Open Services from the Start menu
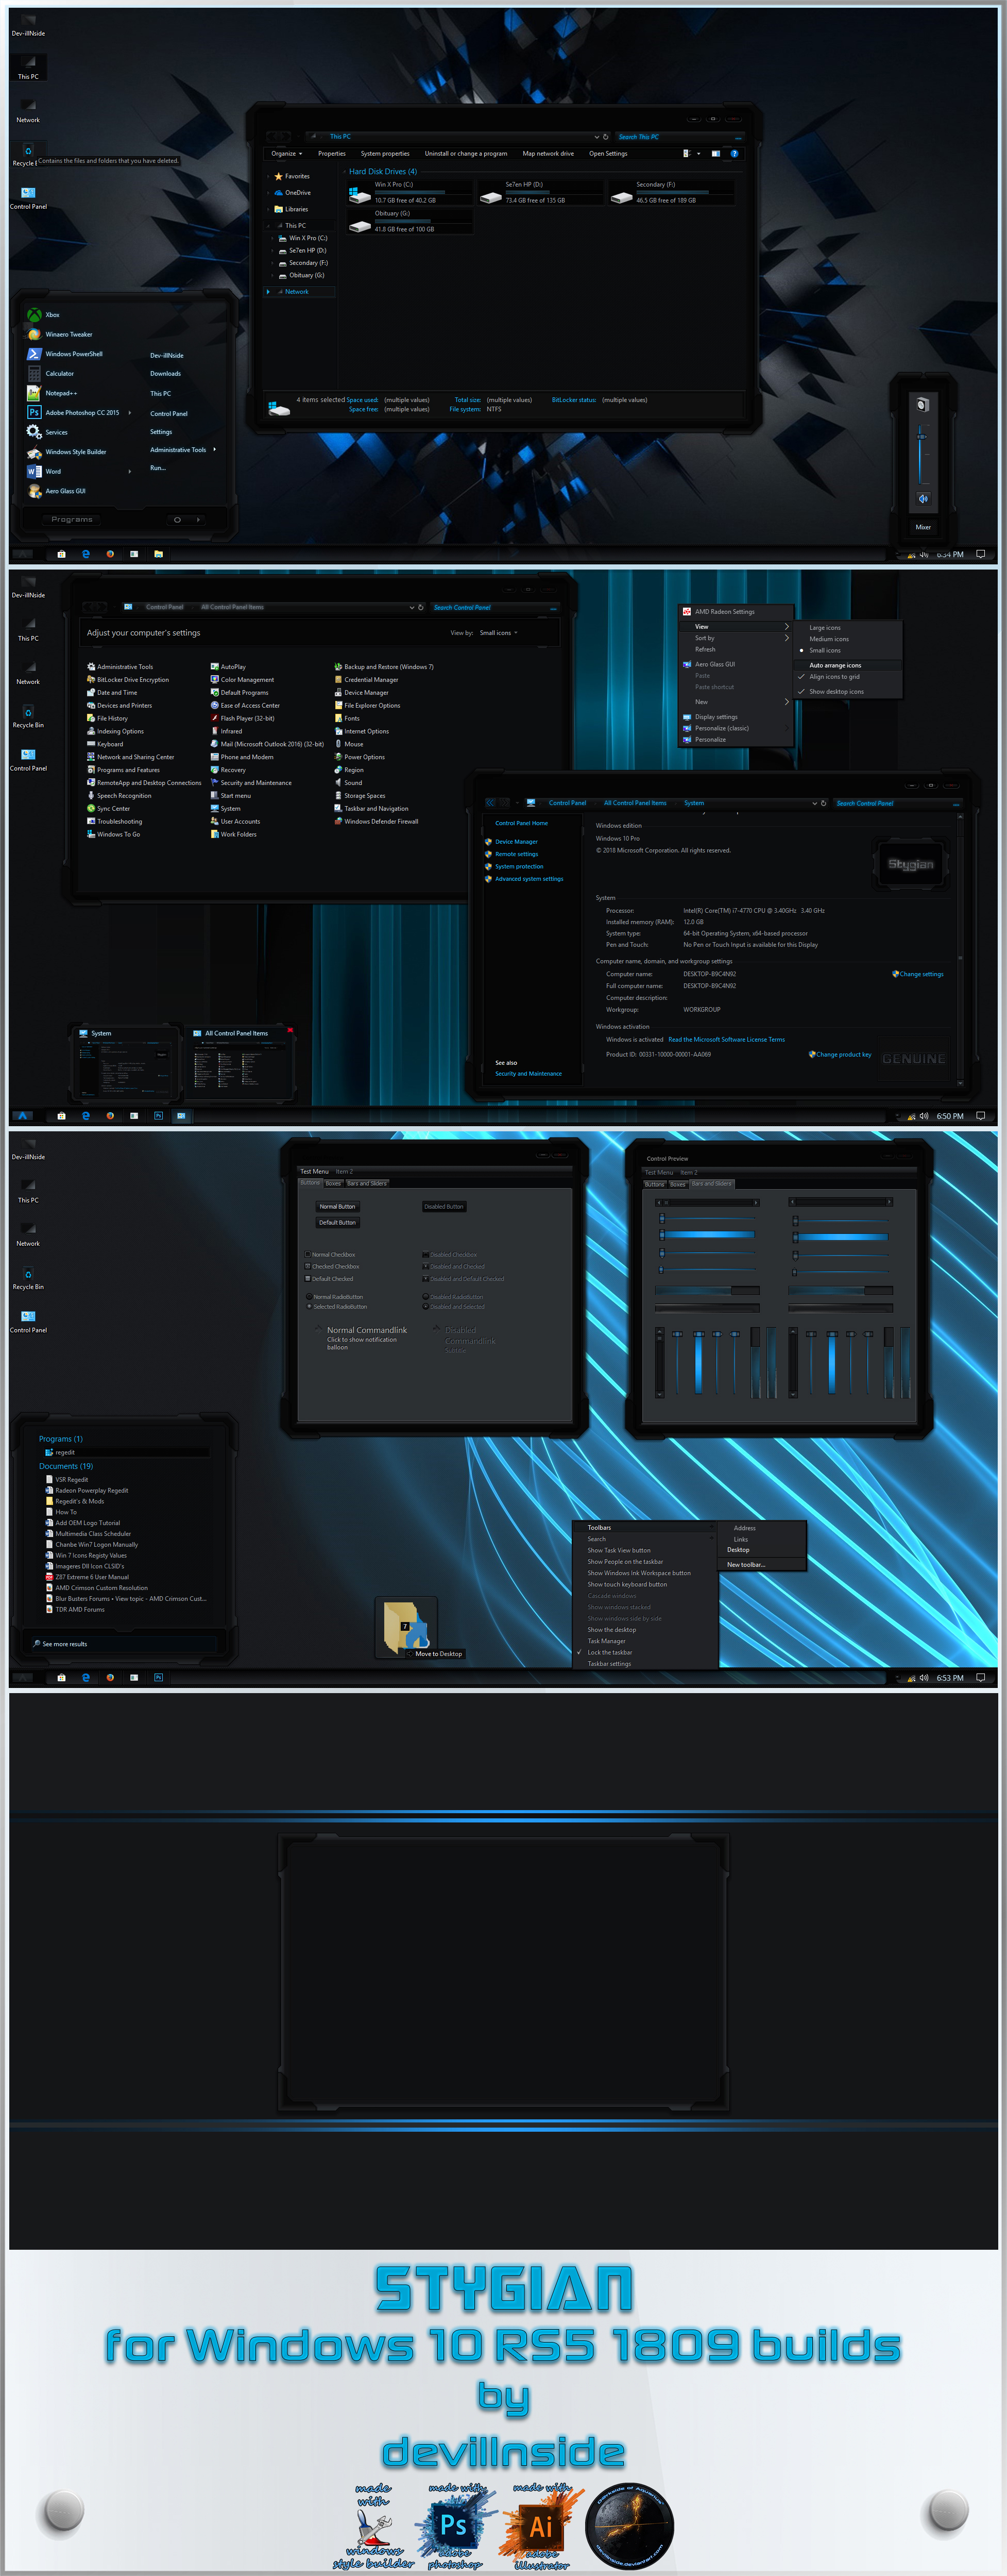Image resolution: width=1007 pixels, height=2576 pixels. click(x=48, y=432)
